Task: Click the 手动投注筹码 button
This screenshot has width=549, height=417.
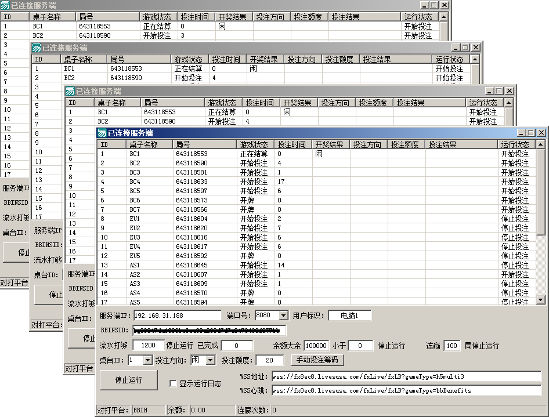Action: coord(317,360)
